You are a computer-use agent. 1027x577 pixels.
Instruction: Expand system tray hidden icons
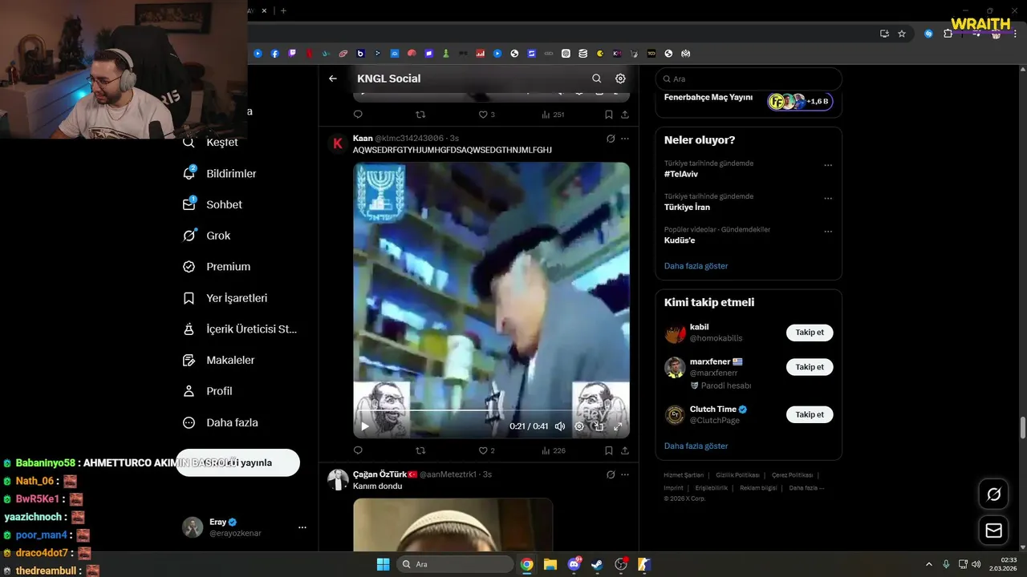pos(929,564)
